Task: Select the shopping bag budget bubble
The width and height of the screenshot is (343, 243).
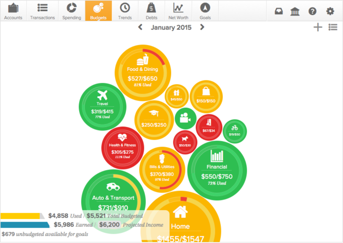Action: [206, 96]
